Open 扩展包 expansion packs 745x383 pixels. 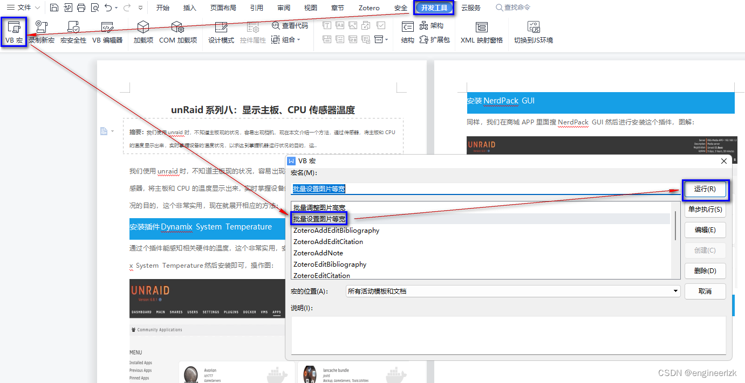click(435, 40)
